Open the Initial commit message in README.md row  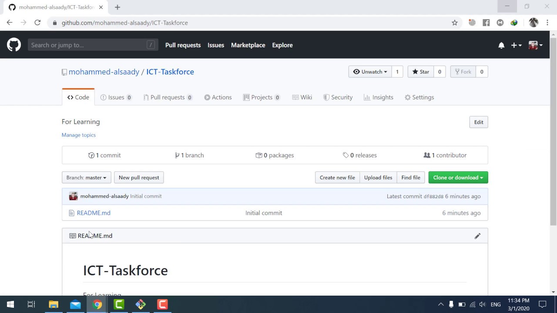click(x=264, y=213)
